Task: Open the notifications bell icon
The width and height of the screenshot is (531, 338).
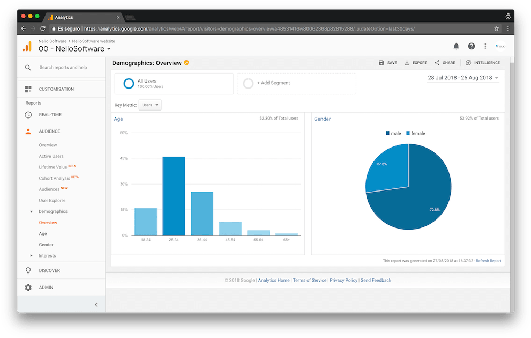Action: pyautogui.click(x=456, y=46)
